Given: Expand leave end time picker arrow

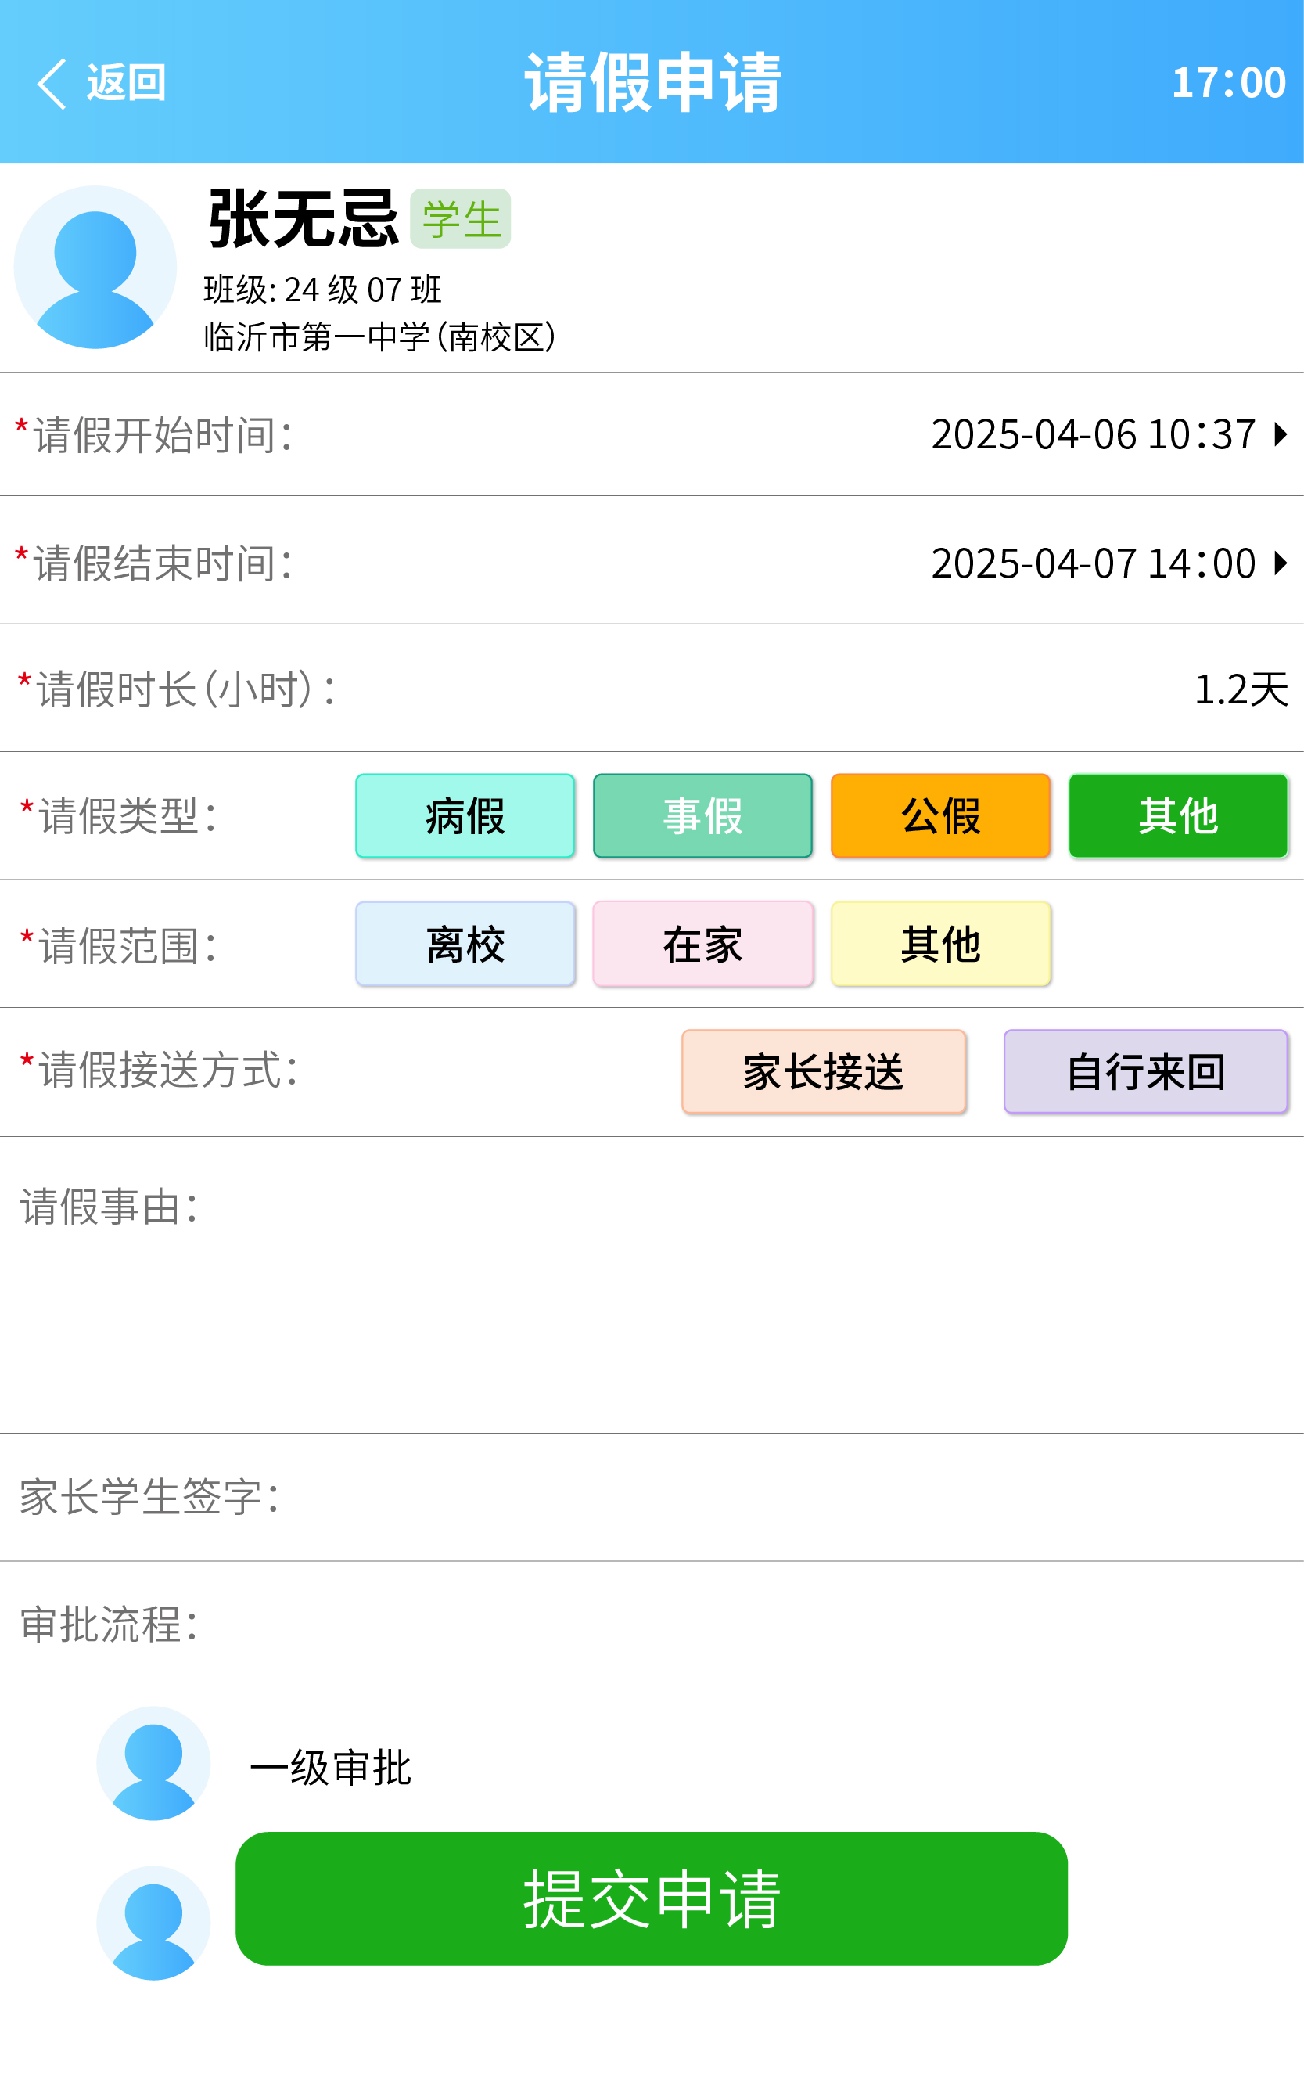Looking at the screenshot, I should pyautogui.click(x=1281, y=563).
